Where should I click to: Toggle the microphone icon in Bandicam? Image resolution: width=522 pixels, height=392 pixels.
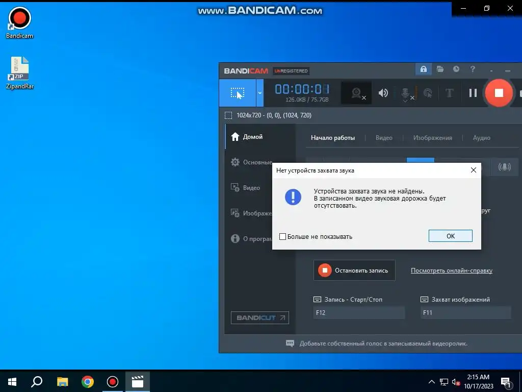(x=405, y=94)
